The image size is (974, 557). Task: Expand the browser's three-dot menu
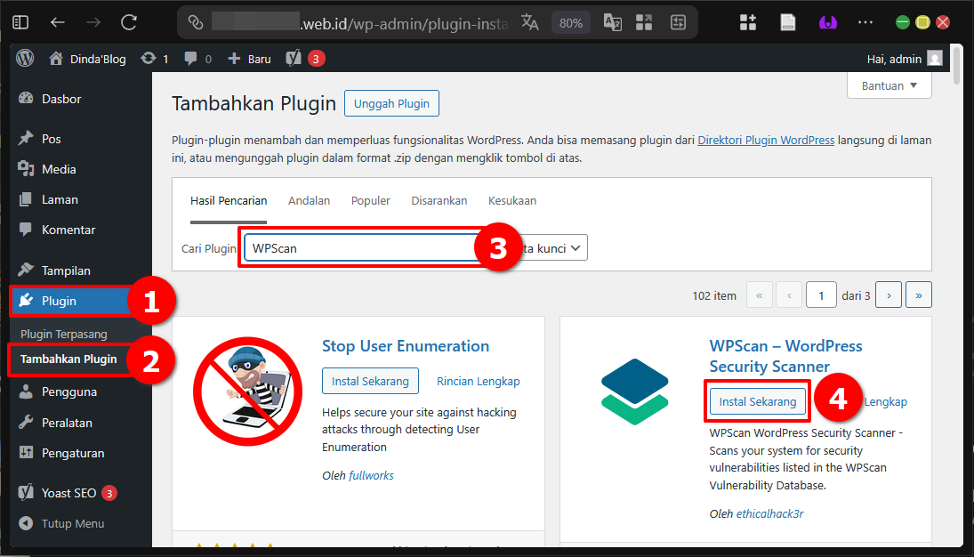coord(865,22)
